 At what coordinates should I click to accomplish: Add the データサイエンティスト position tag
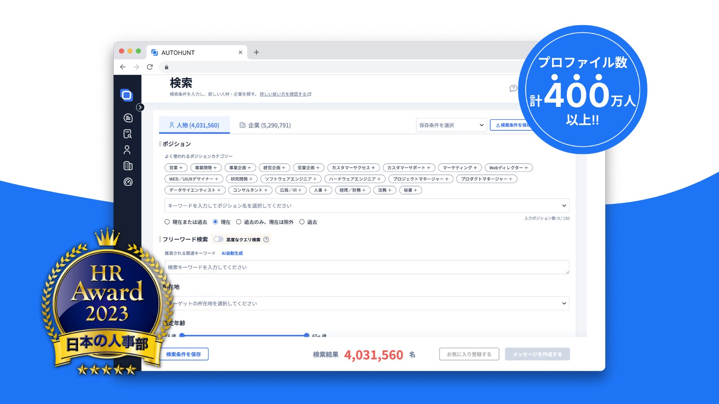(x=195, y=190)
